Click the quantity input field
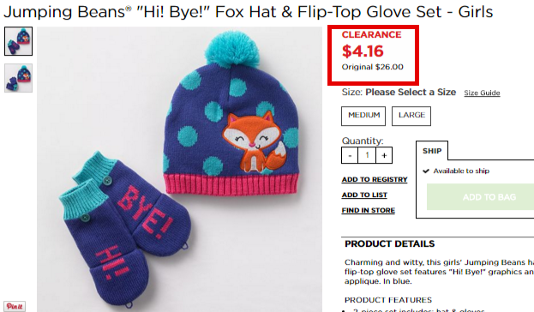This screenshot has width=534, height=312. [x=367, y=155]
